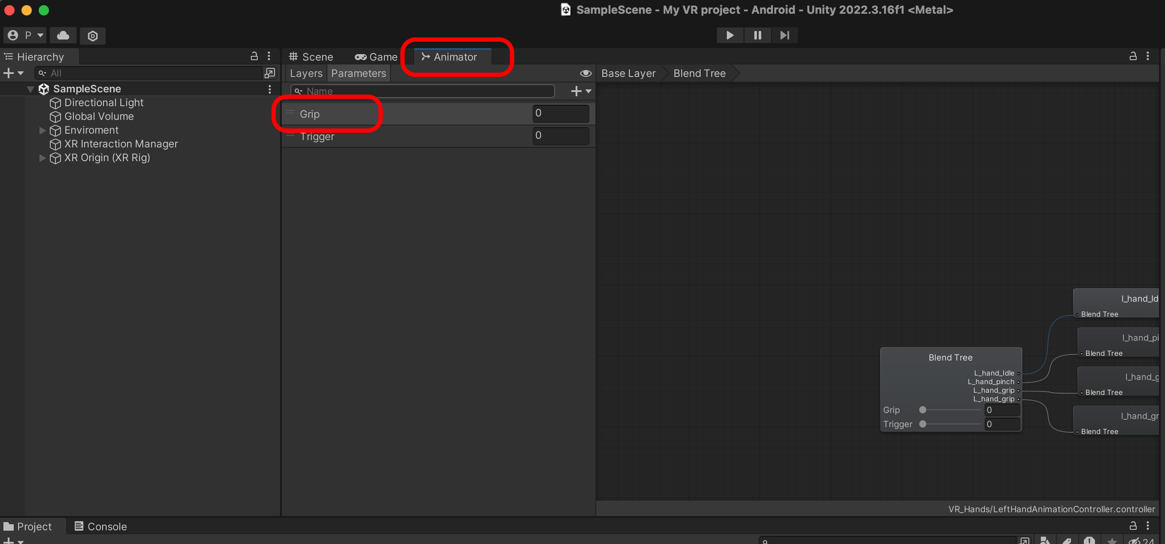Click the Trigger parameter value field
The width and height of the screenshot is (1165, 544).
point(561,136)
